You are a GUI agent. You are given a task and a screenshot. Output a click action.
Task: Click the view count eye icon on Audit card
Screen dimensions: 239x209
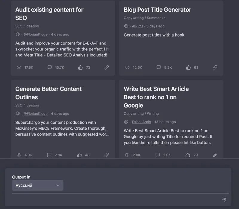tap(19, 67)
